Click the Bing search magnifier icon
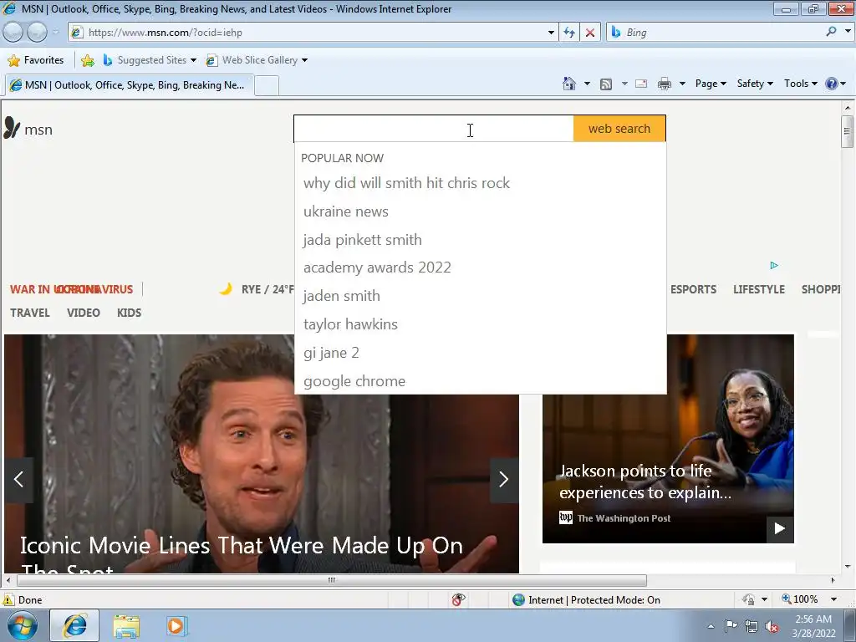This screenshot has width=856, height=642. (x=831, y=32)
